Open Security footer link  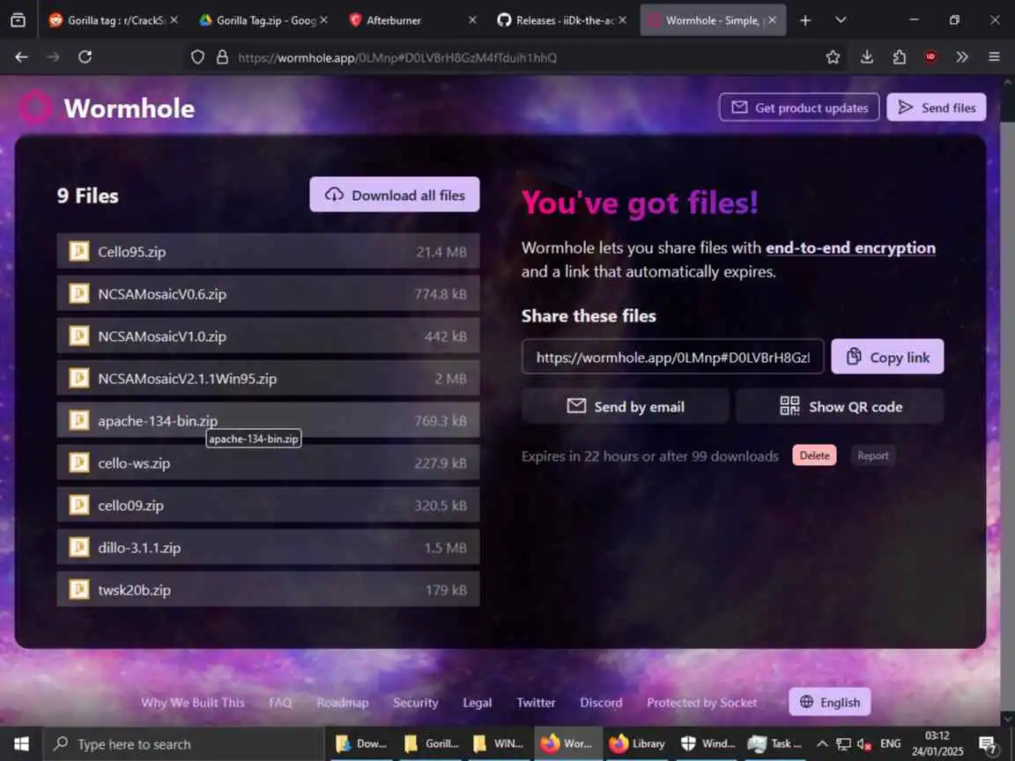click(x=416, y=703)
